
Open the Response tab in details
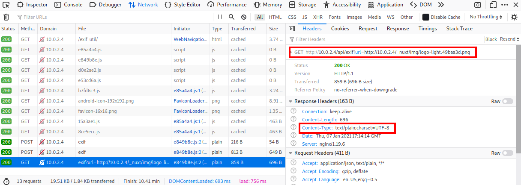(x=398, y=29)
